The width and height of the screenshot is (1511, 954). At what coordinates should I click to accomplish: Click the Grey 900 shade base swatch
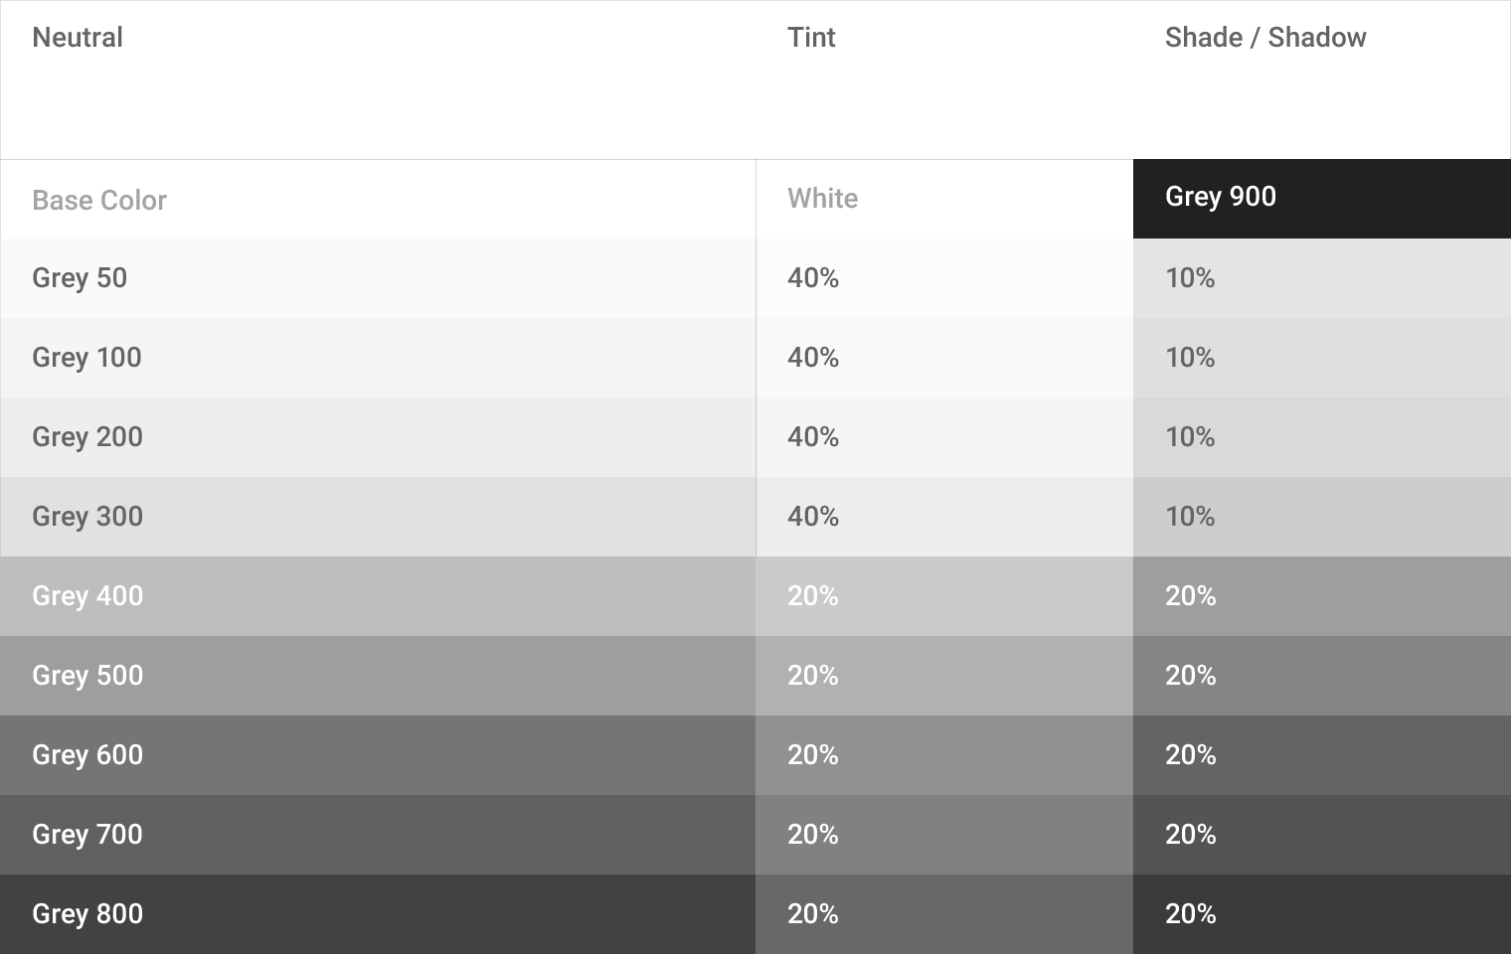pos(1321,198)
